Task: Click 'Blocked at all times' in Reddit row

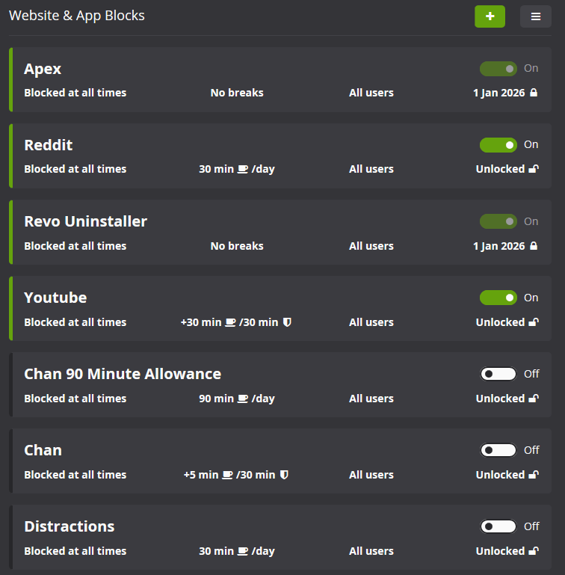Action: click(75, 169)
